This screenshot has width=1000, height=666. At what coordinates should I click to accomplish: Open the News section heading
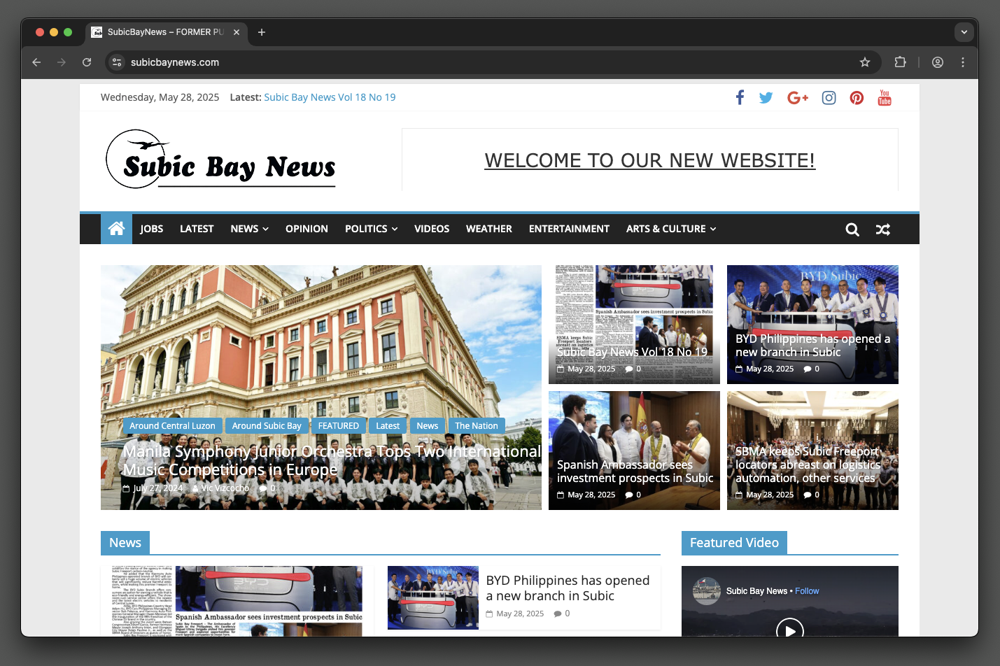tap(125, 543)
